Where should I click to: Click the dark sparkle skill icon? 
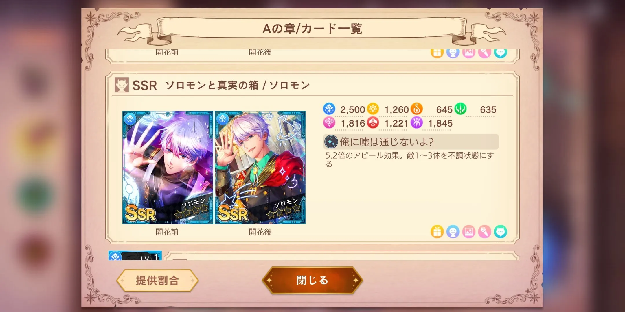pyautogui.click(x=331, y=142)
